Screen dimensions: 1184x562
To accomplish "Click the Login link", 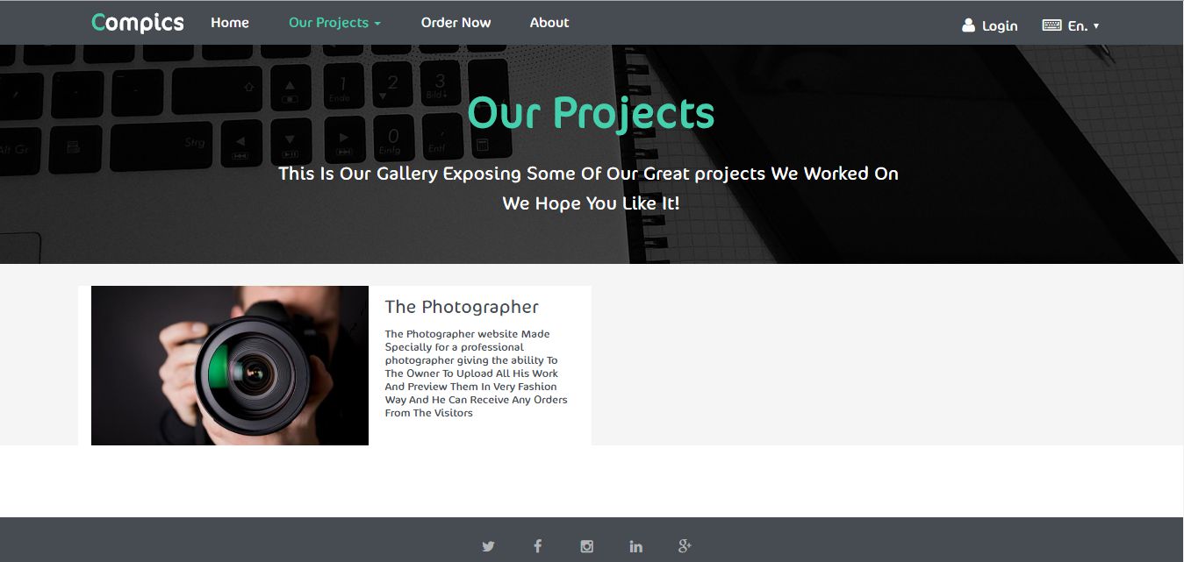I will [1000, 26].
